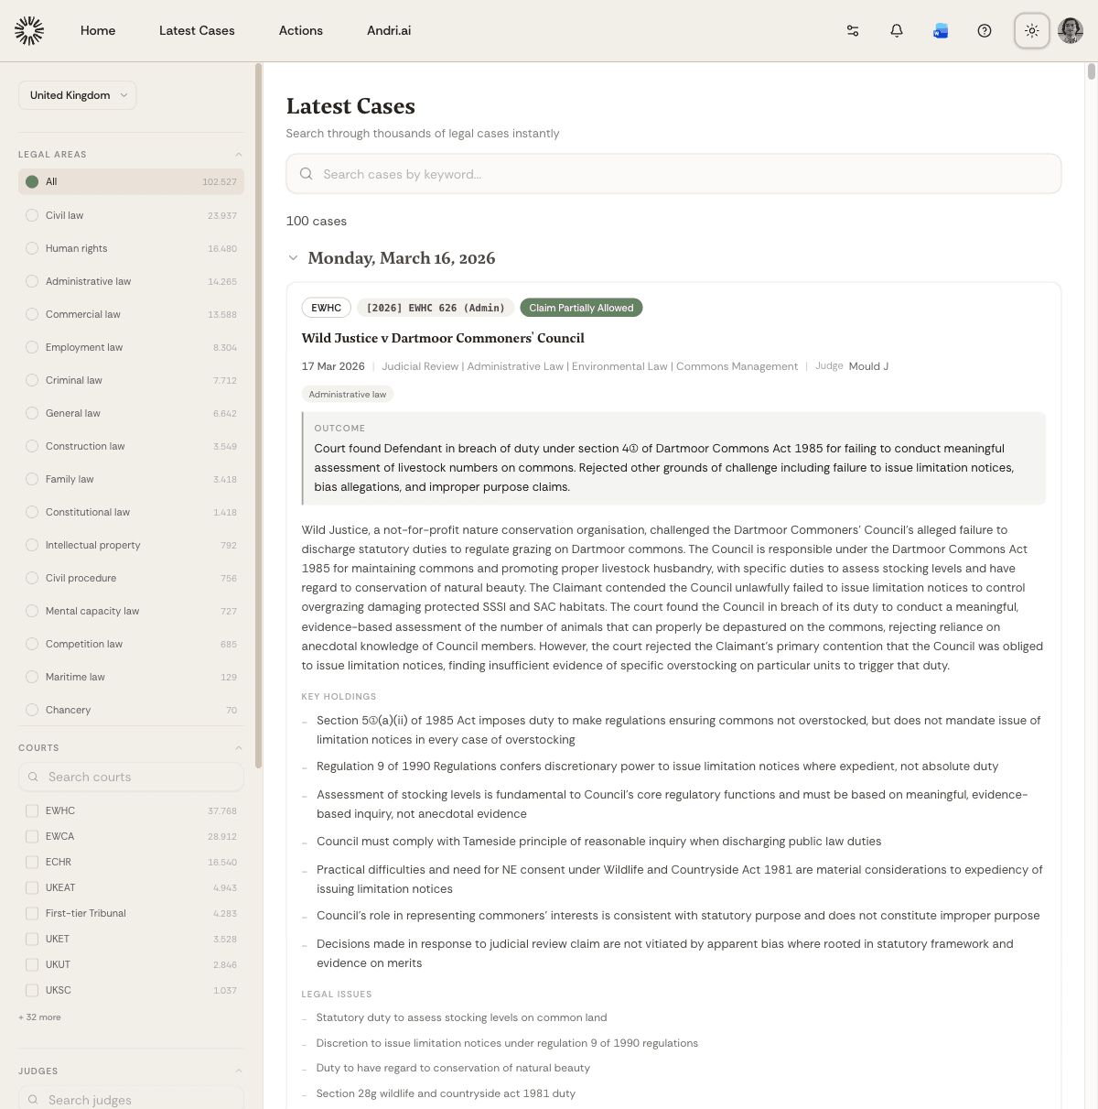
Task: Open the user profile avatar
Action: [1071, 30]
